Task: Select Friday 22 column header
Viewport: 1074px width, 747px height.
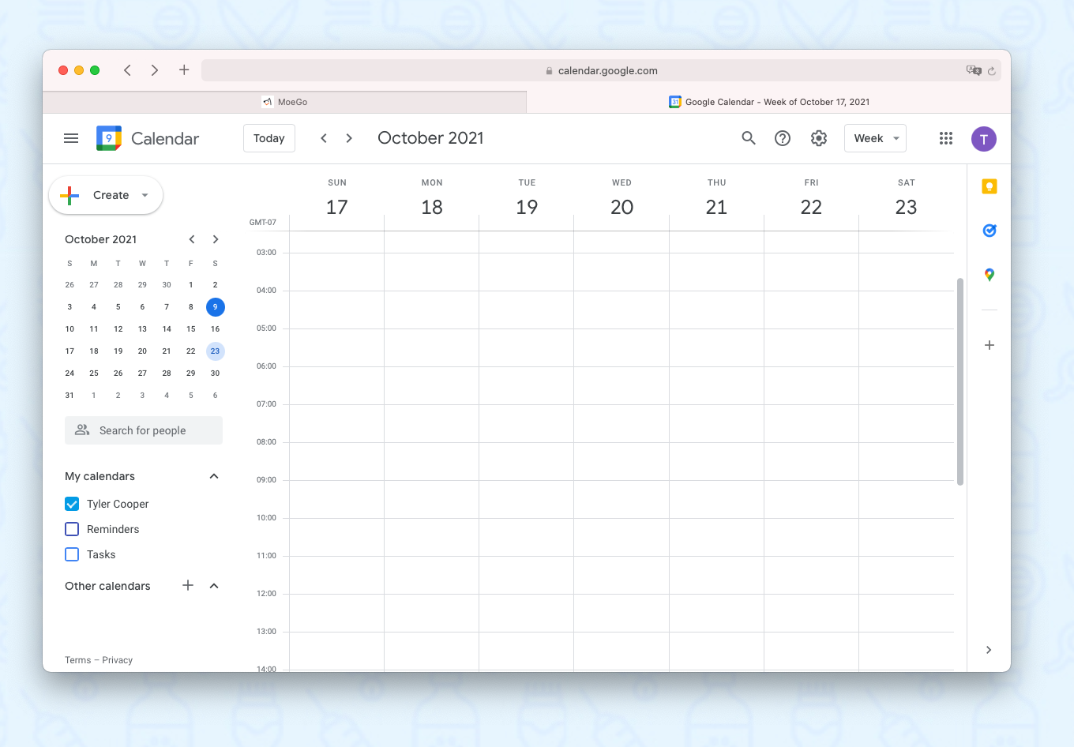Action: [x=811, y=198]
